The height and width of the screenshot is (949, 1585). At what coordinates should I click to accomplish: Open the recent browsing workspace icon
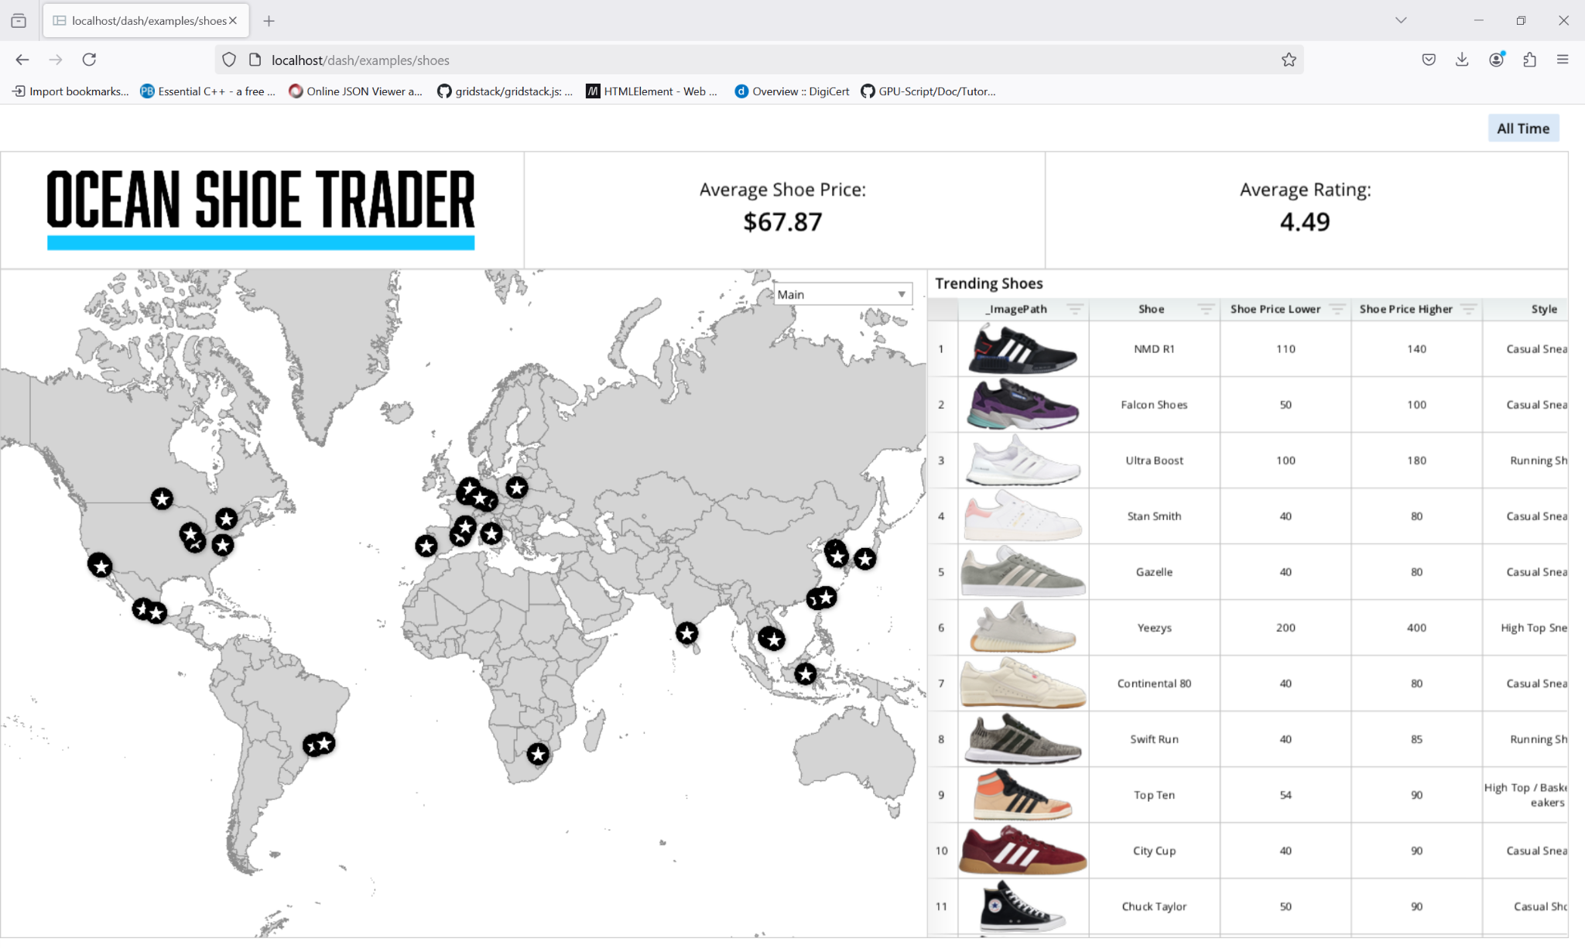(x=19, y=21)
